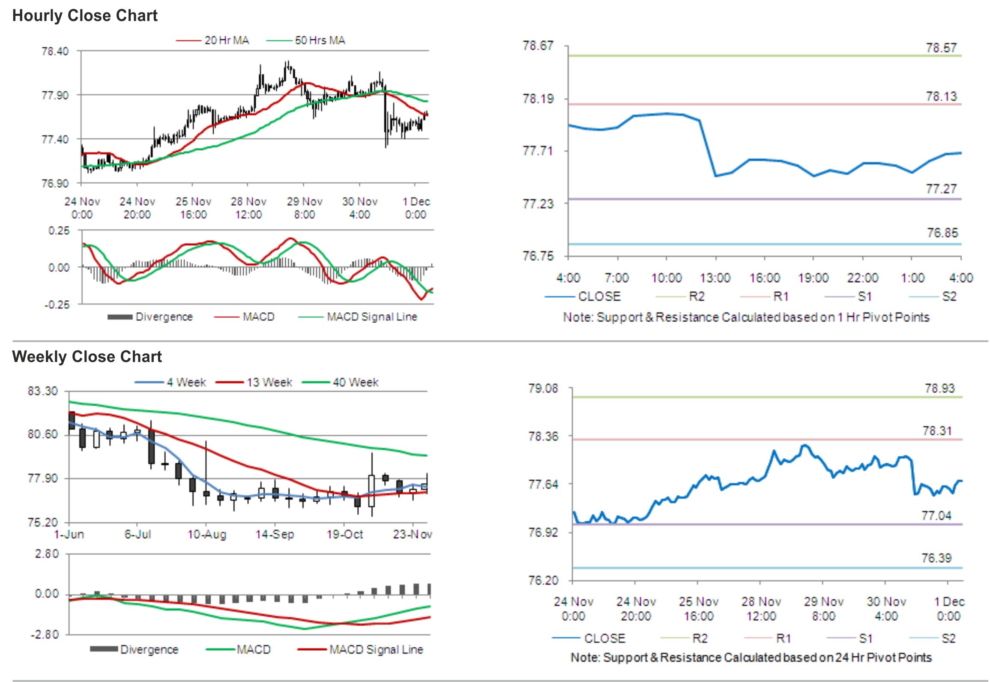Screen dimensions: 990x682
Task: Click the 28 Nov 12:00 label on hourly chart
Action: click(x=248, y=208)
